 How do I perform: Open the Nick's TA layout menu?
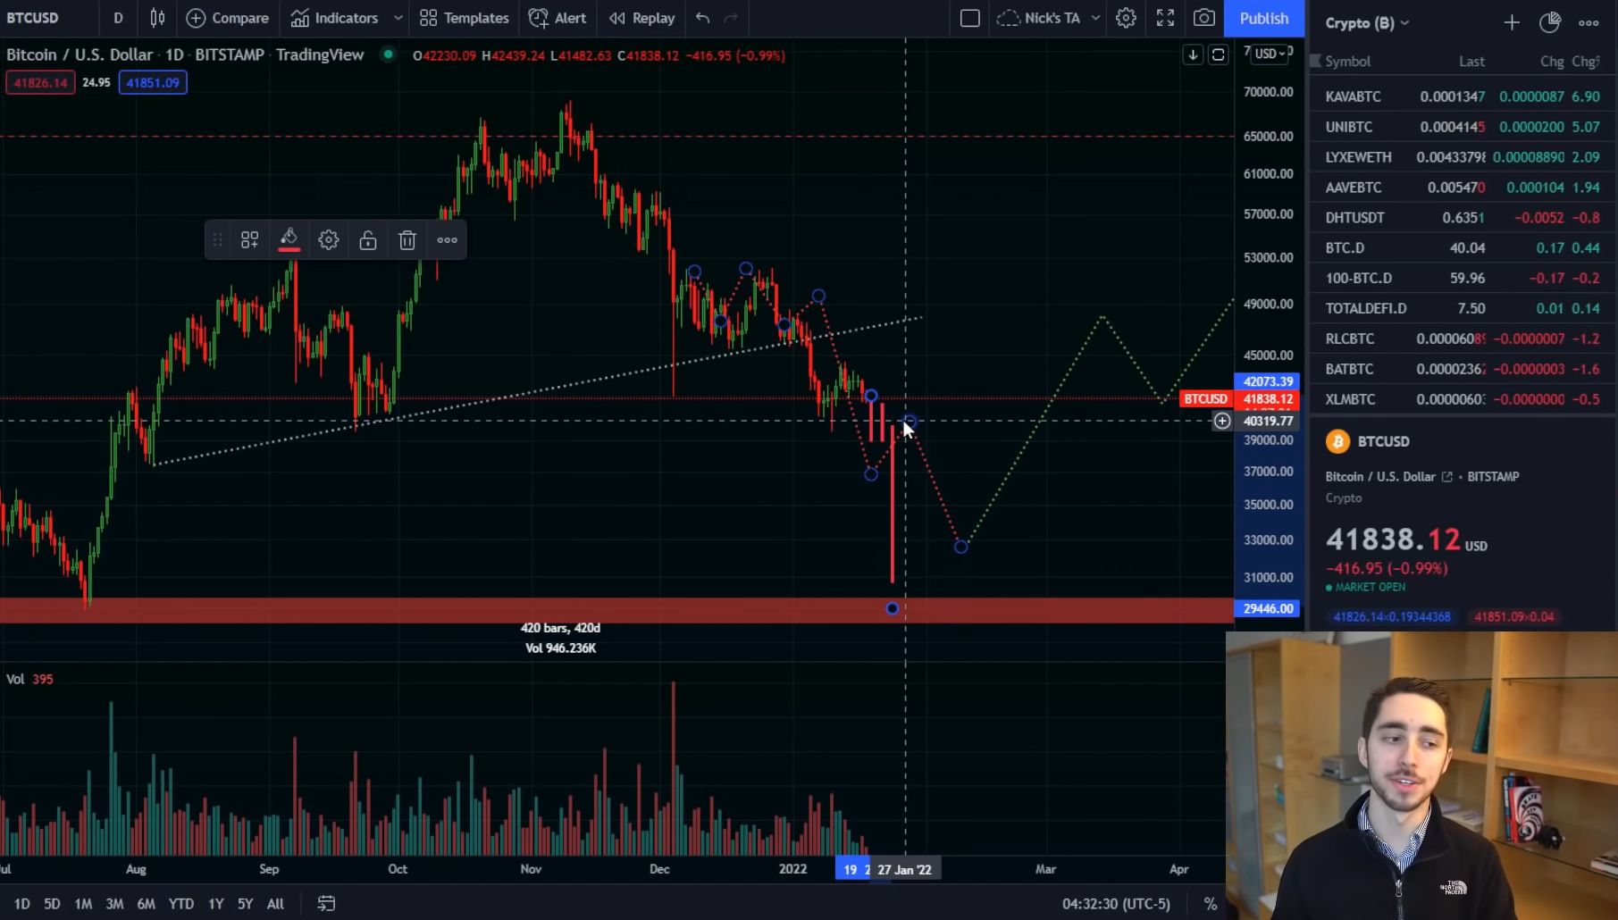(1049, 18)
